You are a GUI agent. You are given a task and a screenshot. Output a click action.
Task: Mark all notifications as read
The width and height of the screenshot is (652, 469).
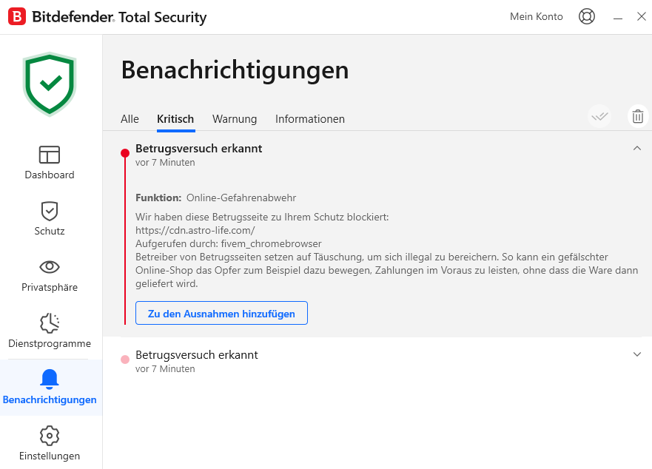[599, 116]
